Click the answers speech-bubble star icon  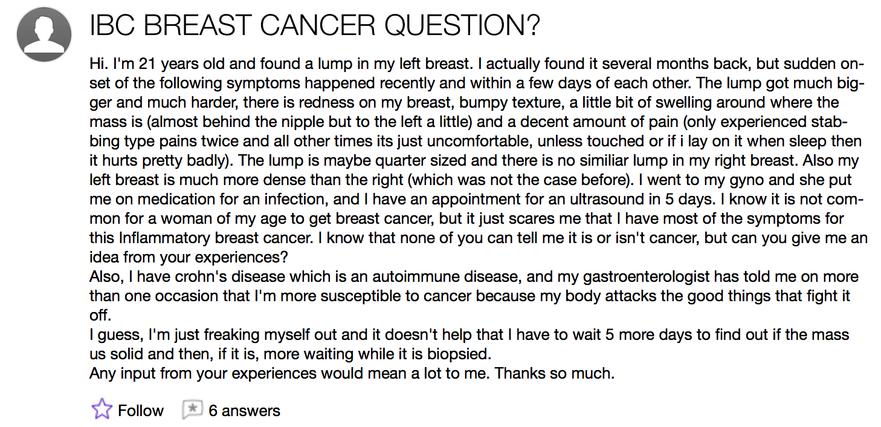(x=192, y=409)
